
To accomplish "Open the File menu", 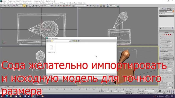I will click(1, 3).
